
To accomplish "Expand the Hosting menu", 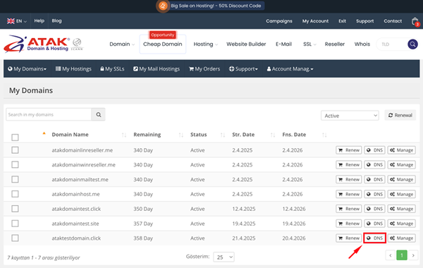I will (x=206, y=44).
